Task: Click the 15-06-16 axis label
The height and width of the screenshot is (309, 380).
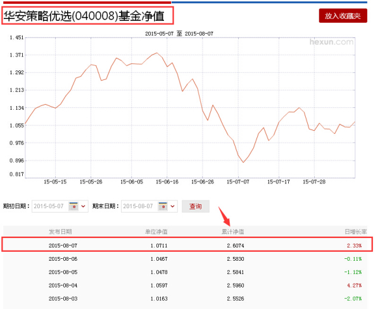Action: click(x=167, y=182)
